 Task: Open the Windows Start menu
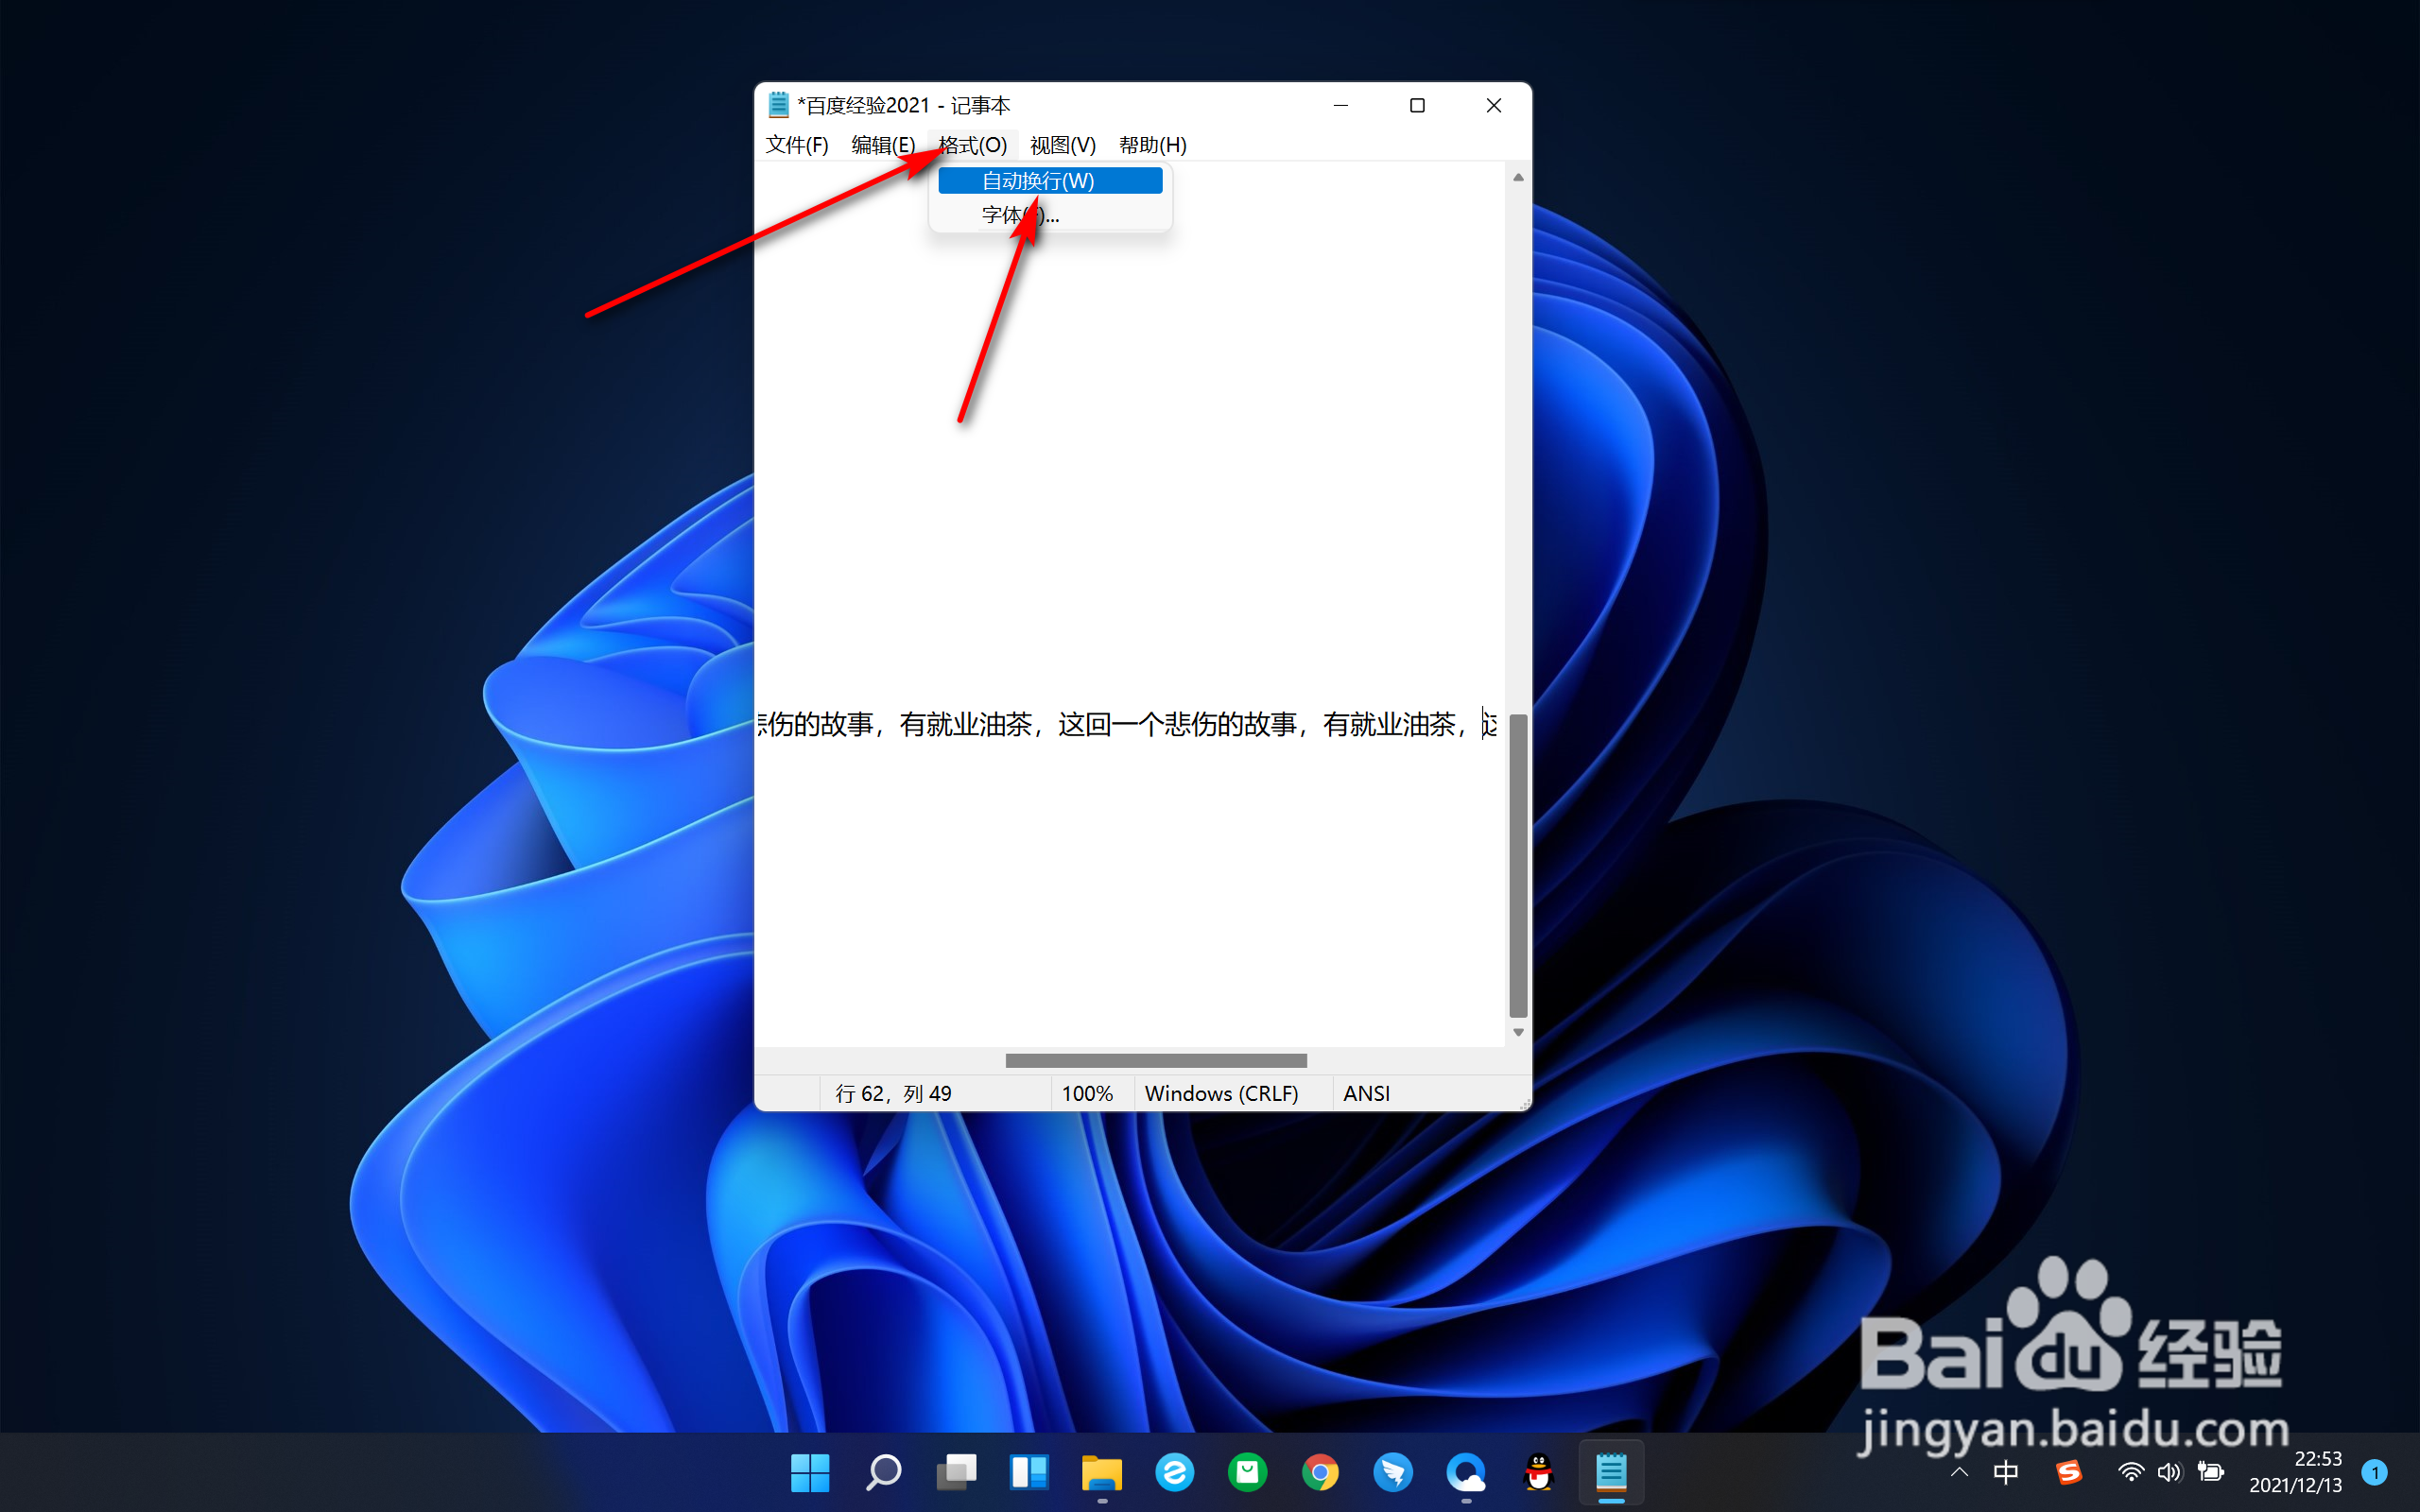tap(809, 1472)
